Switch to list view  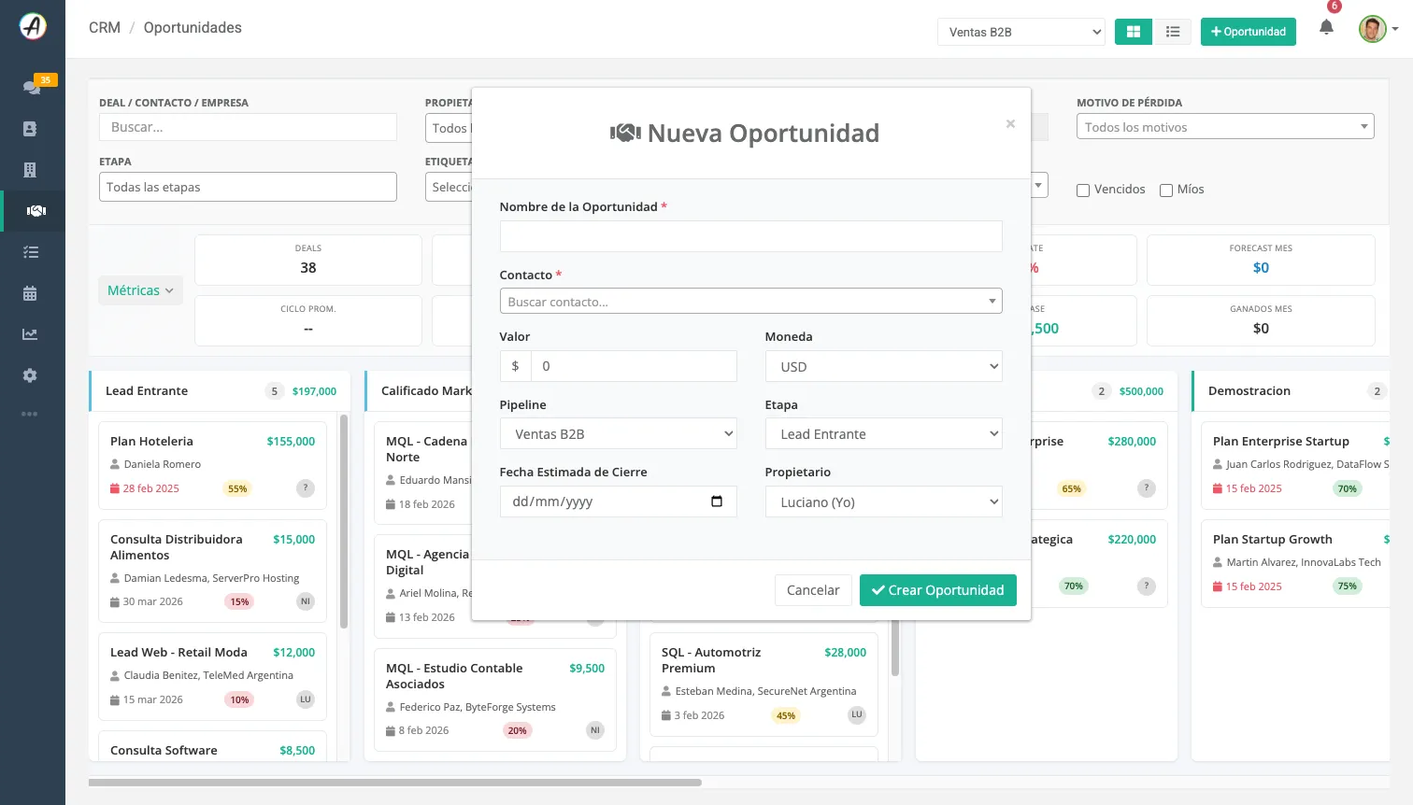tap(1173, 32)
